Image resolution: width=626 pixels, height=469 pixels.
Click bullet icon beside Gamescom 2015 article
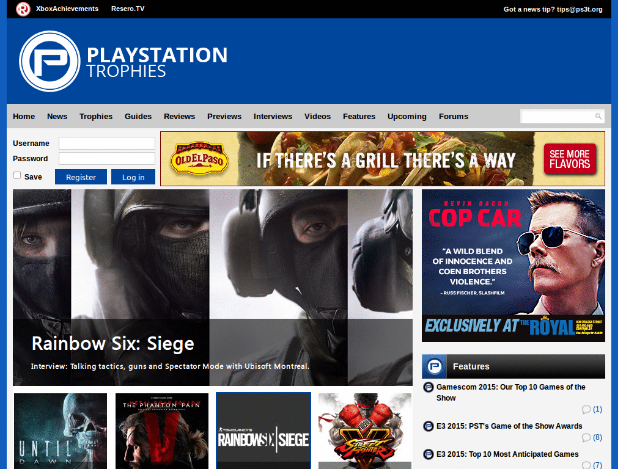(429, 387)
